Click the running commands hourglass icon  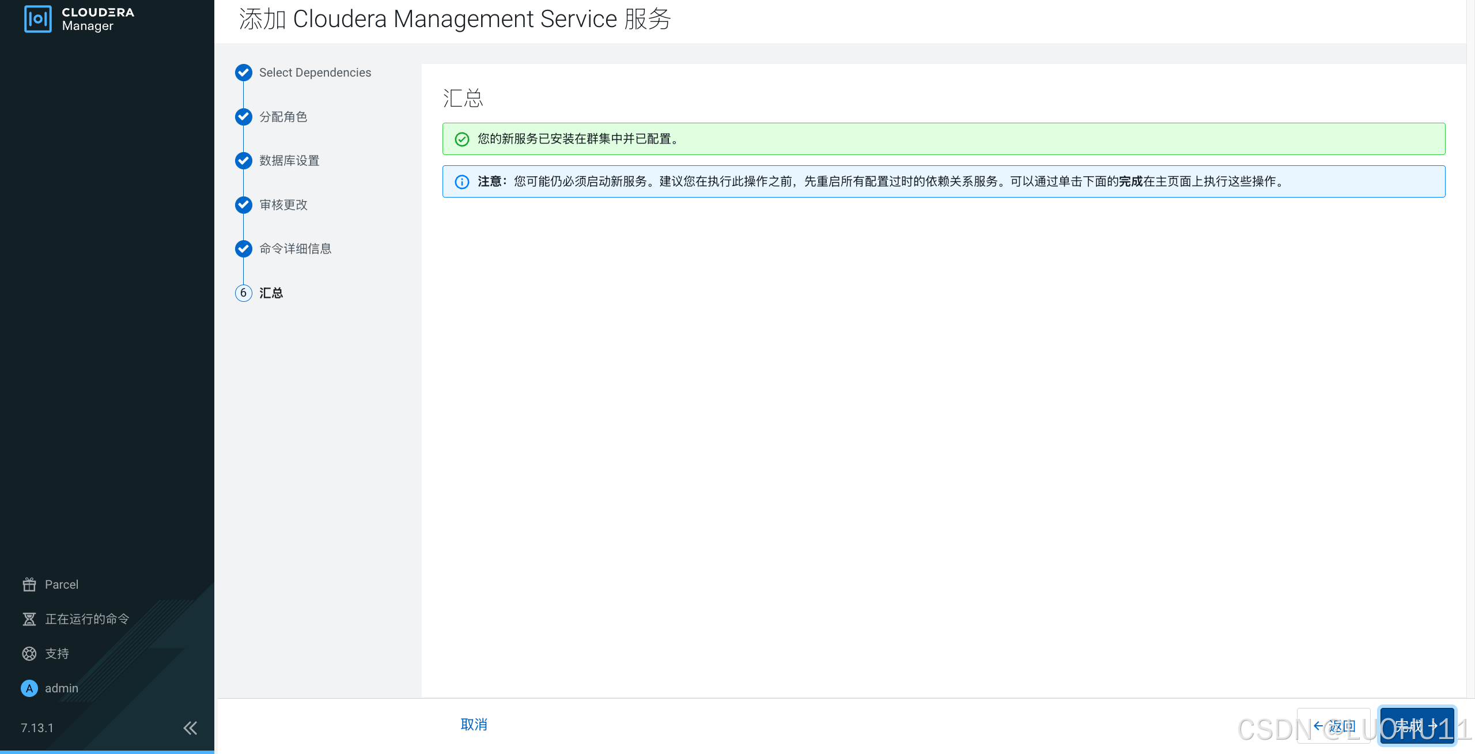pyautogui.click(x=29, y=619)
